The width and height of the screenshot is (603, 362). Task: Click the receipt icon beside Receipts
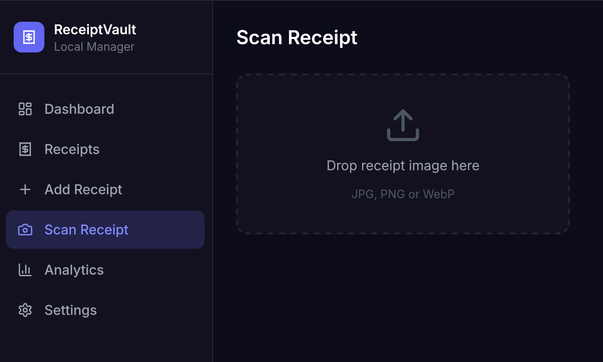[25, 149]
